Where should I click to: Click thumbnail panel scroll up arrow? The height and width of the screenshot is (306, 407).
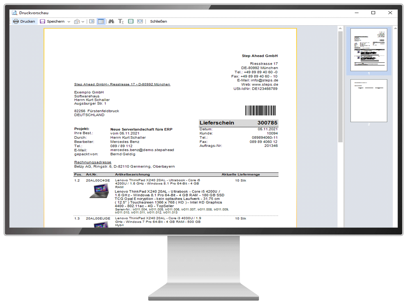coord(395,28)
